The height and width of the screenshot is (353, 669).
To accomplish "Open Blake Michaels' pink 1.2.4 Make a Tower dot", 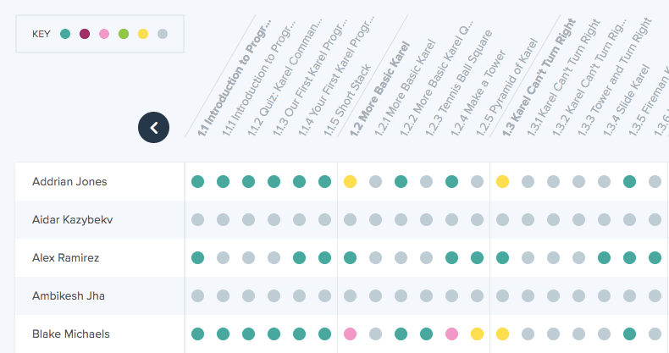I will 452,334.
